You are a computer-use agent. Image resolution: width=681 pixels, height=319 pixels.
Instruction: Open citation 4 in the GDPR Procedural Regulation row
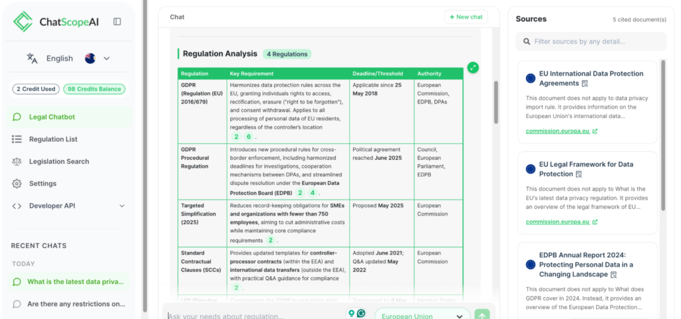click(x=313, y=193)
